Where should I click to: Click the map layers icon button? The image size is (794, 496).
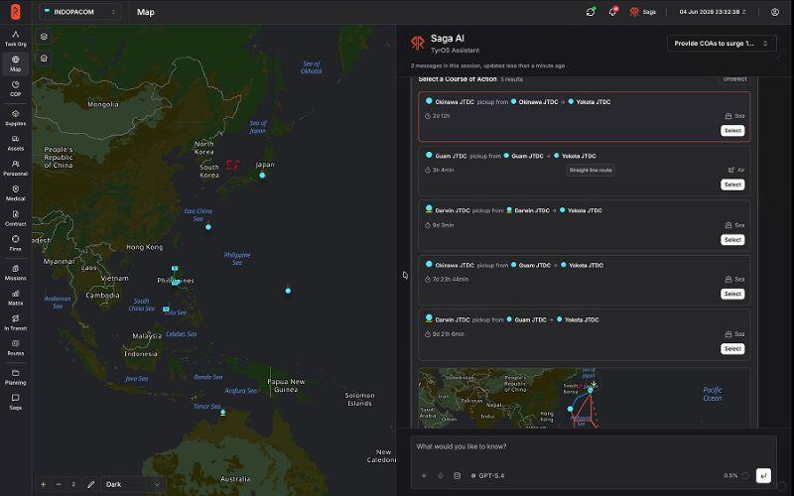44,37
